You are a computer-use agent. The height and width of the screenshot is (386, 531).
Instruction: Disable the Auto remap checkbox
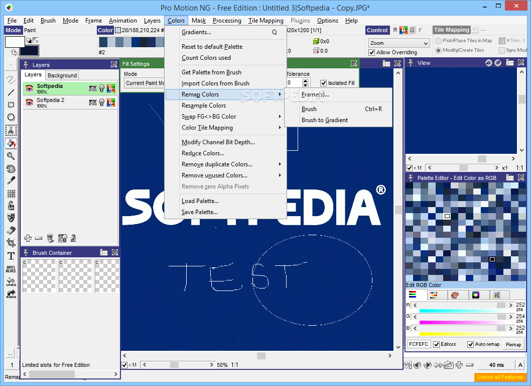click(470, 344)
